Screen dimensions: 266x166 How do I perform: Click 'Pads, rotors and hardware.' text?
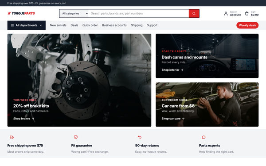click(31, 111)
